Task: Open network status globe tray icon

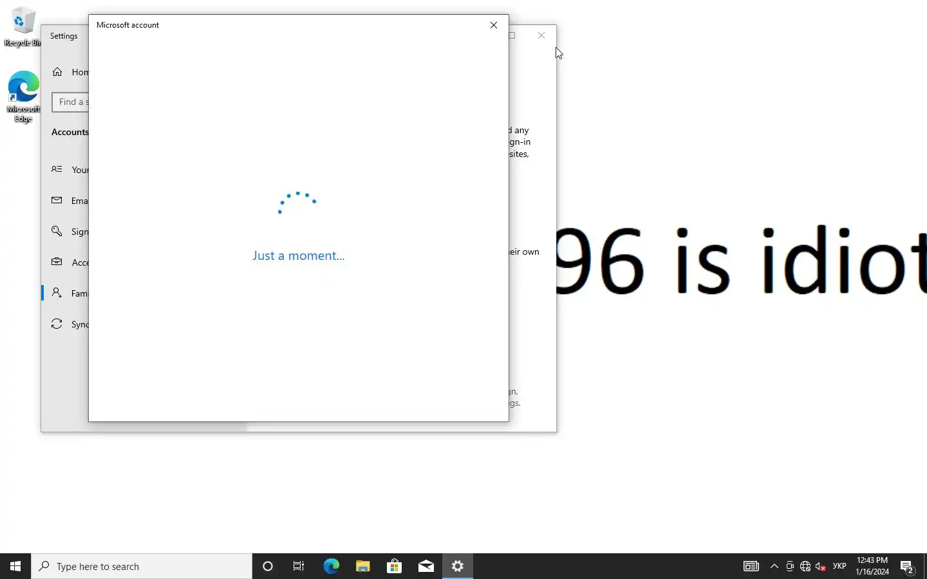Action: click(805, 566)
